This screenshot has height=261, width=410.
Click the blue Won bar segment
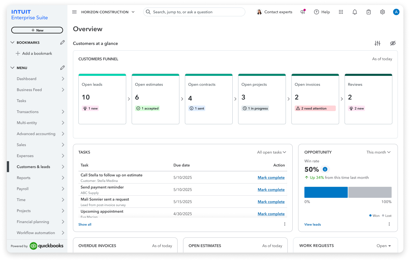click(326, 192)
